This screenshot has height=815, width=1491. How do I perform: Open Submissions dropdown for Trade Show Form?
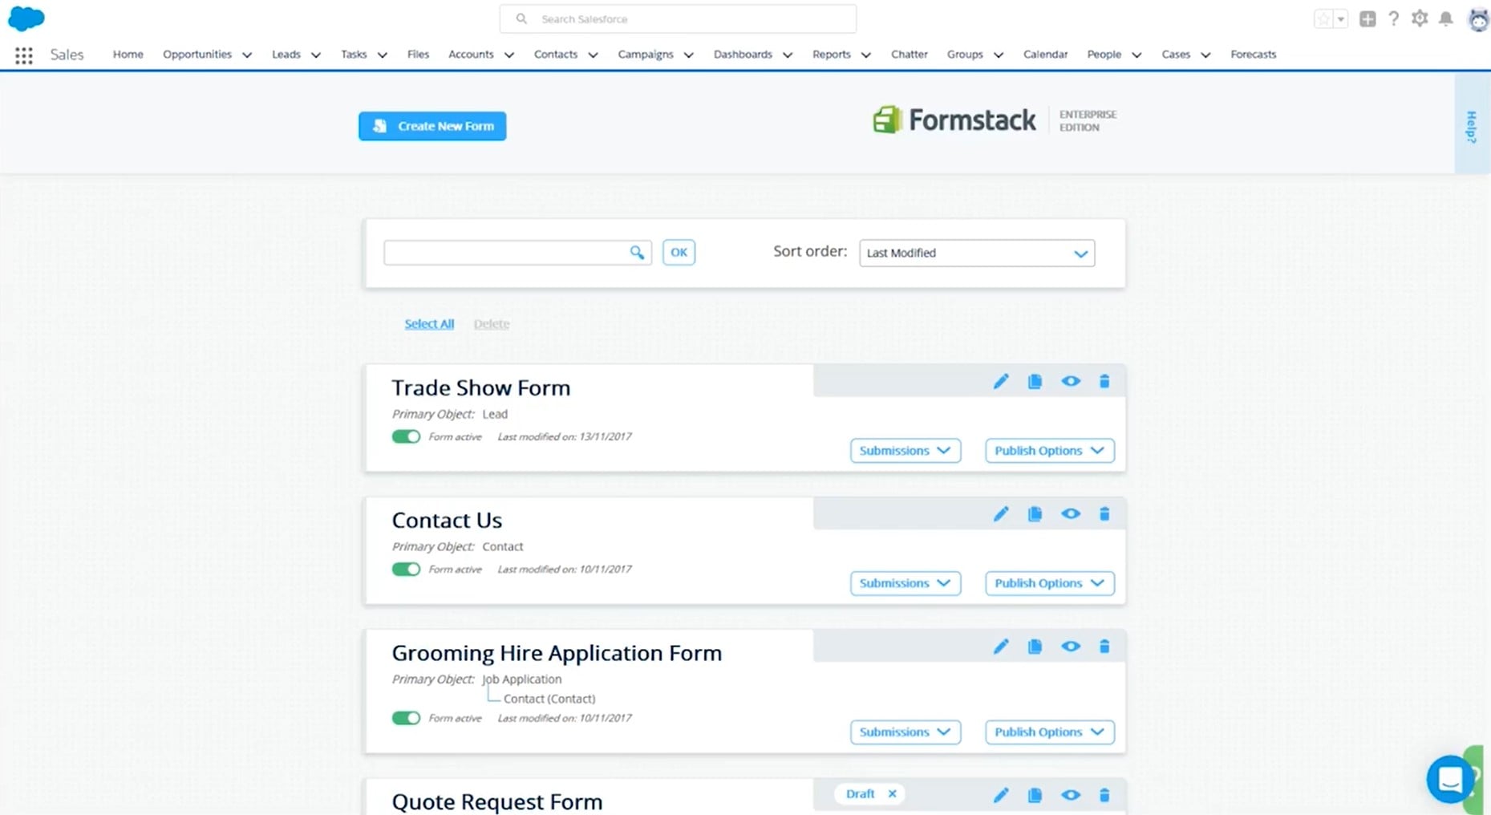click(906, 451)
